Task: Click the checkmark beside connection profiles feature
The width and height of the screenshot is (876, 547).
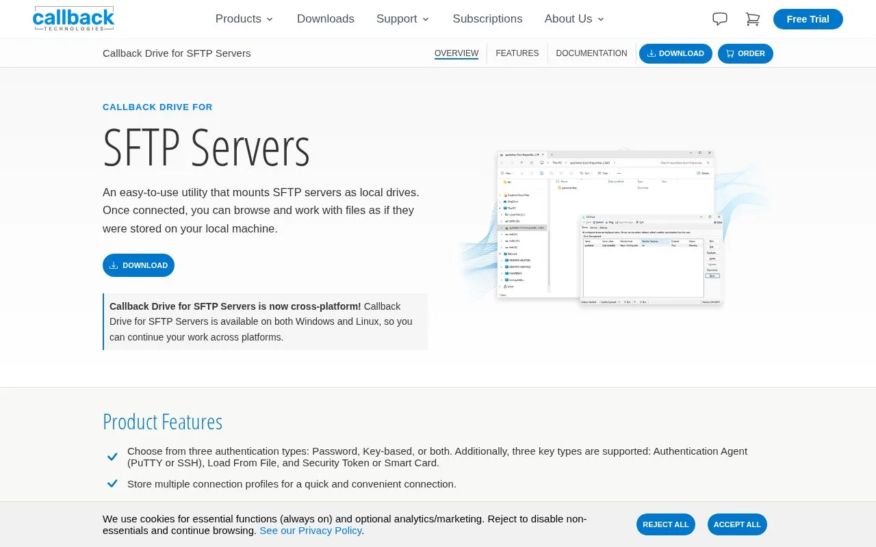Action: pos(112,483)
